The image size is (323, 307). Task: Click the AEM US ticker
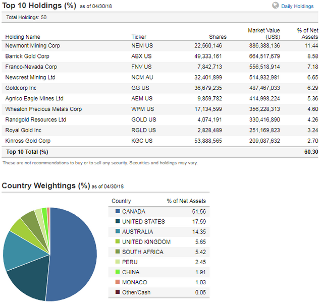[142, 99]
